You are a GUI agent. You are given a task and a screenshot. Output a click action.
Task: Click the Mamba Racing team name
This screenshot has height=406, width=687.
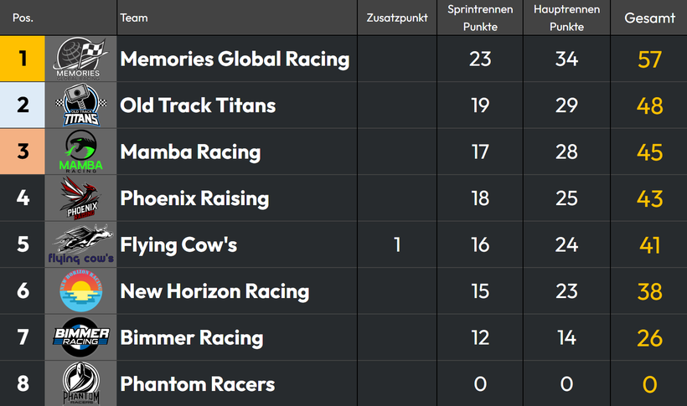(x=190, y=152)
